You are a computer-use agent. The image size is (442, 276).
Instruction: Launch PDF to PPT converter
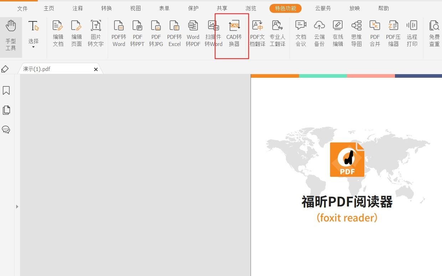(x=137, y=34)
